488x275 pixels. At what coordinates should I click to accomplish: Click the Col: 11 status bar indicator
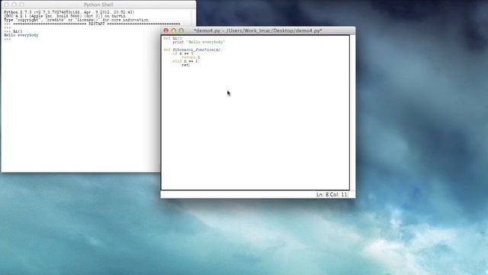click(x=339, y=195)
